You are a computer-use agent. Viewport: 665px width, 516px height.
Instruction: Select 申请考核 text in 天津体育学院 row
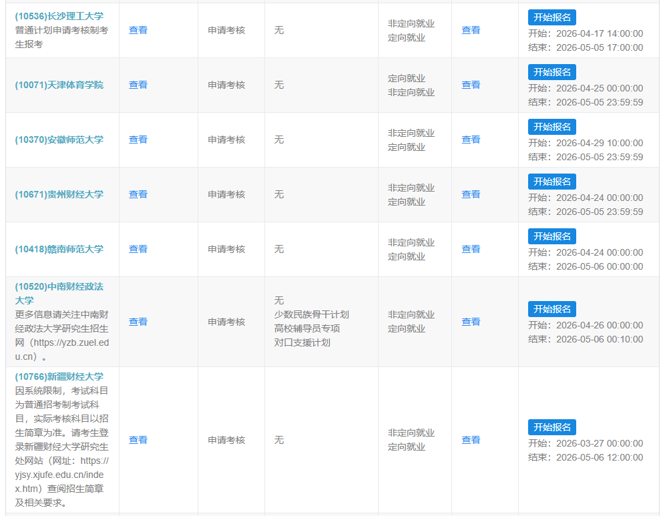(x=226, y=85)
